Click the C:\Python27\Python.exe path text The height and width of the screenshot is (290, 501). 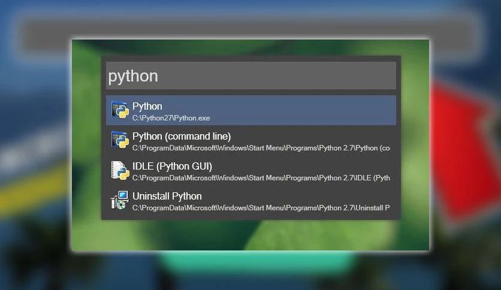[x=171, y=118]
